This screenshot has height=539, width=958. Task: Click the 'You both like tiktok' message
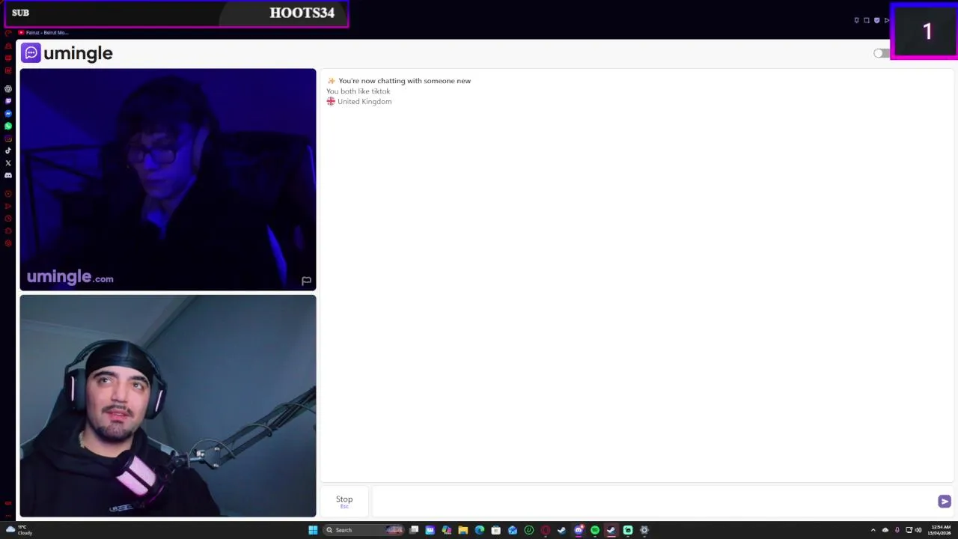pos(359,91)
